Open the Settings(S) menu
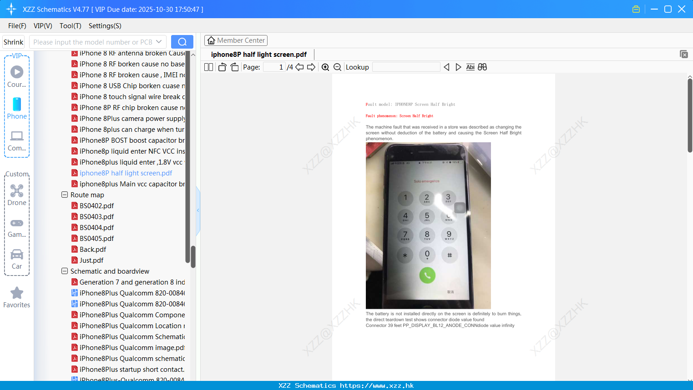This screenshot has height=390, width=693. point(105,26)
